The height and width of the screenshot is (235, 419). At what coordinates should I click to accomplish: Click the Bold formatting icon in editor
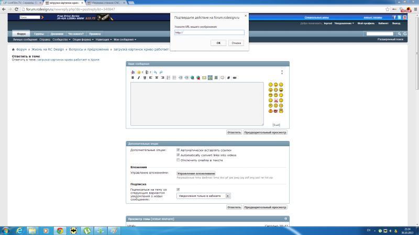[x=133, y=77]
